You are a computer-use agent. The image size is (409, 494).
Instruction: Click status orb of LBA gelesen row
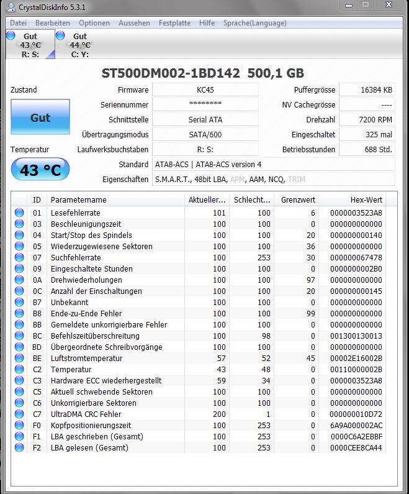[19, 447]
